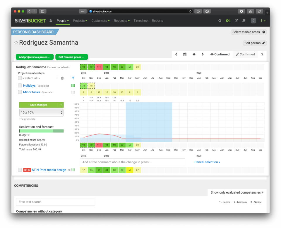
Task: Click the pencil icon on Edit person
Action: coord(264,43)
